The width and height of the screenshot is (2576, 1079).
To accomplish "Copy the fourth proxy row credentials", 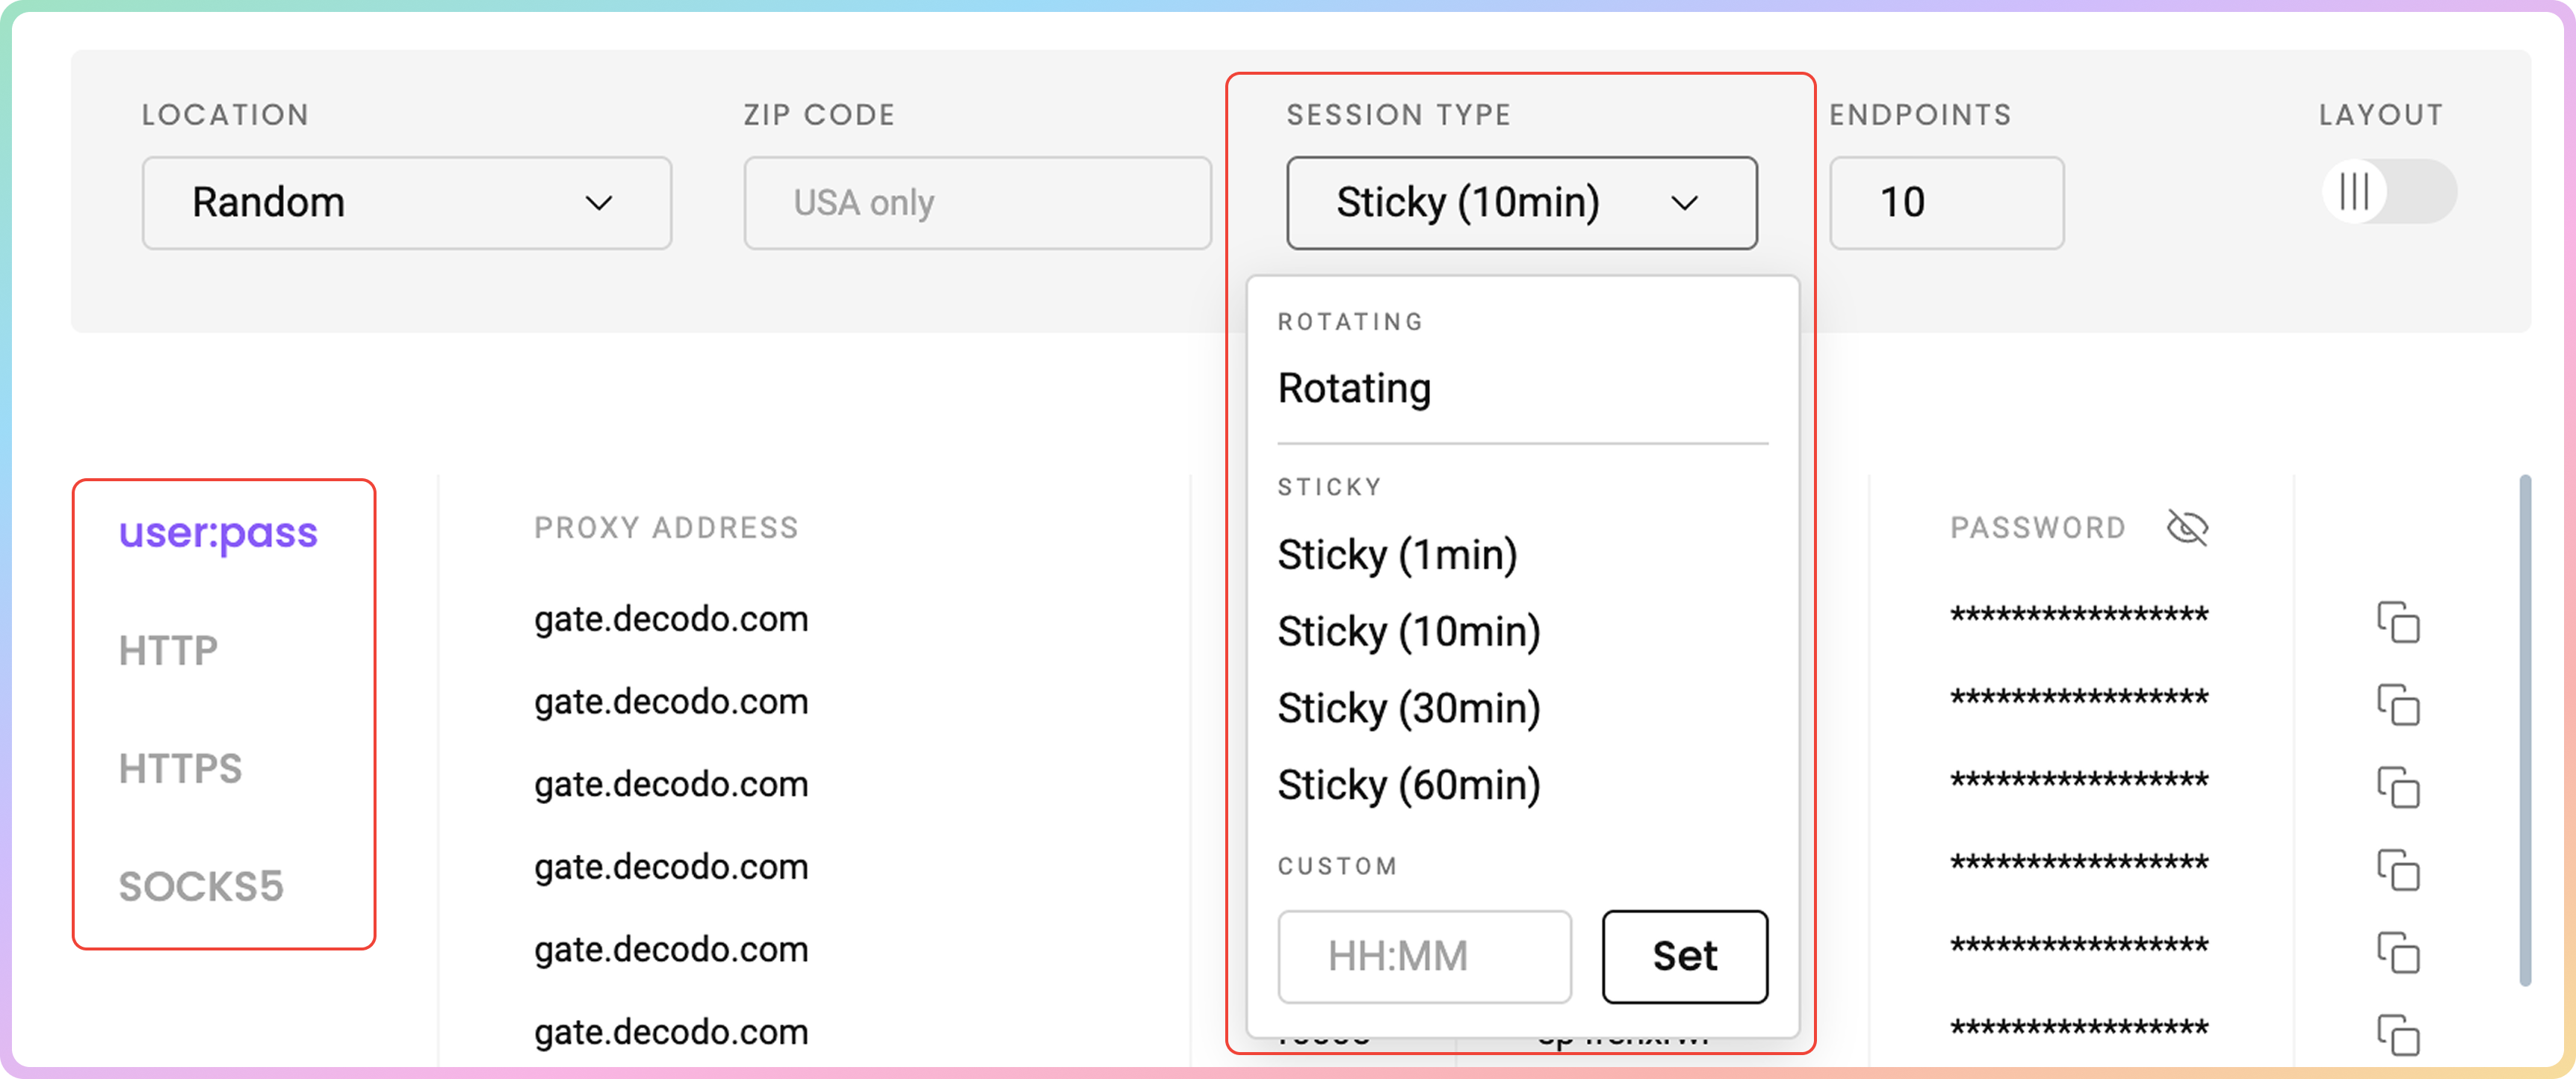I will pos(2397,870).
